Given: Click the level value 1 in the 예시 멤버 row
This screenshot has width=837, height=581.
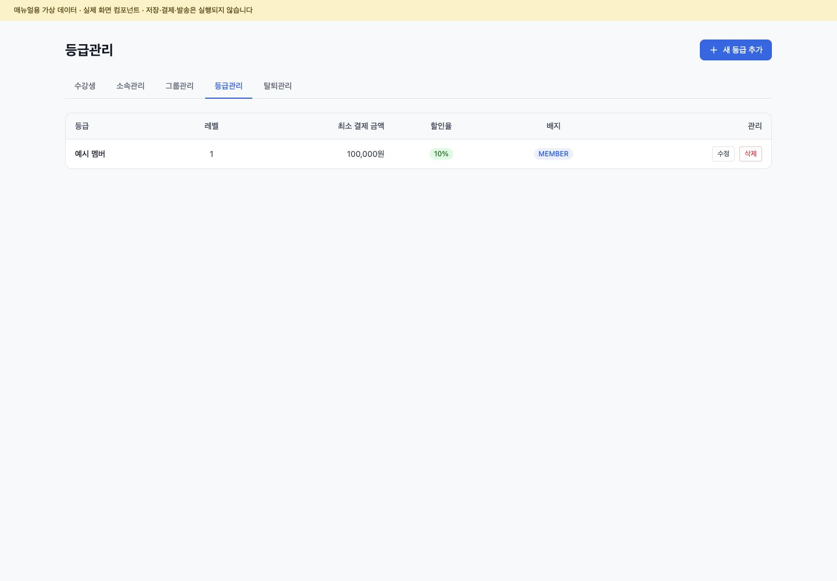Looking at the screenshot, I should coord(212,154).
